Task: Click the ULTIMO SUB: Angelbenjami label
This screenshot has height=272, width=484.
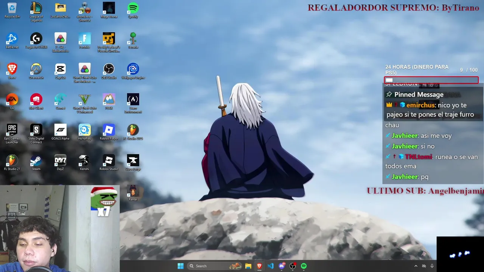Action: 425,191
